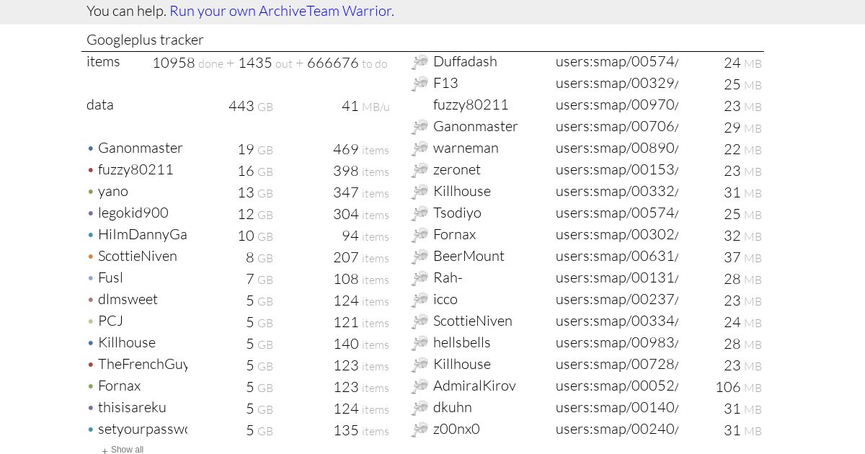This screenshot has width=865, height=454.
Task: Select Killhouse in the 140 items leaderboard row
Action: 127,342
